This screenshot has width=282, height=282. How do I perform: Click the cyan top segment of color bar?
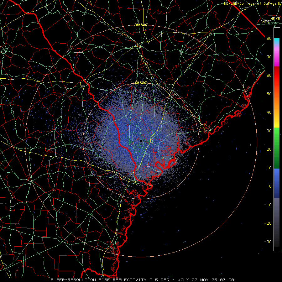(x=277, y=41)
